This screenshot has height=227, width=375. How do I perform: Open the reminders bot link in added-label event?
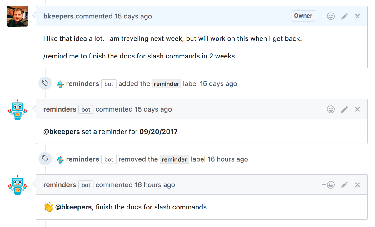click(x=82, y=84)
